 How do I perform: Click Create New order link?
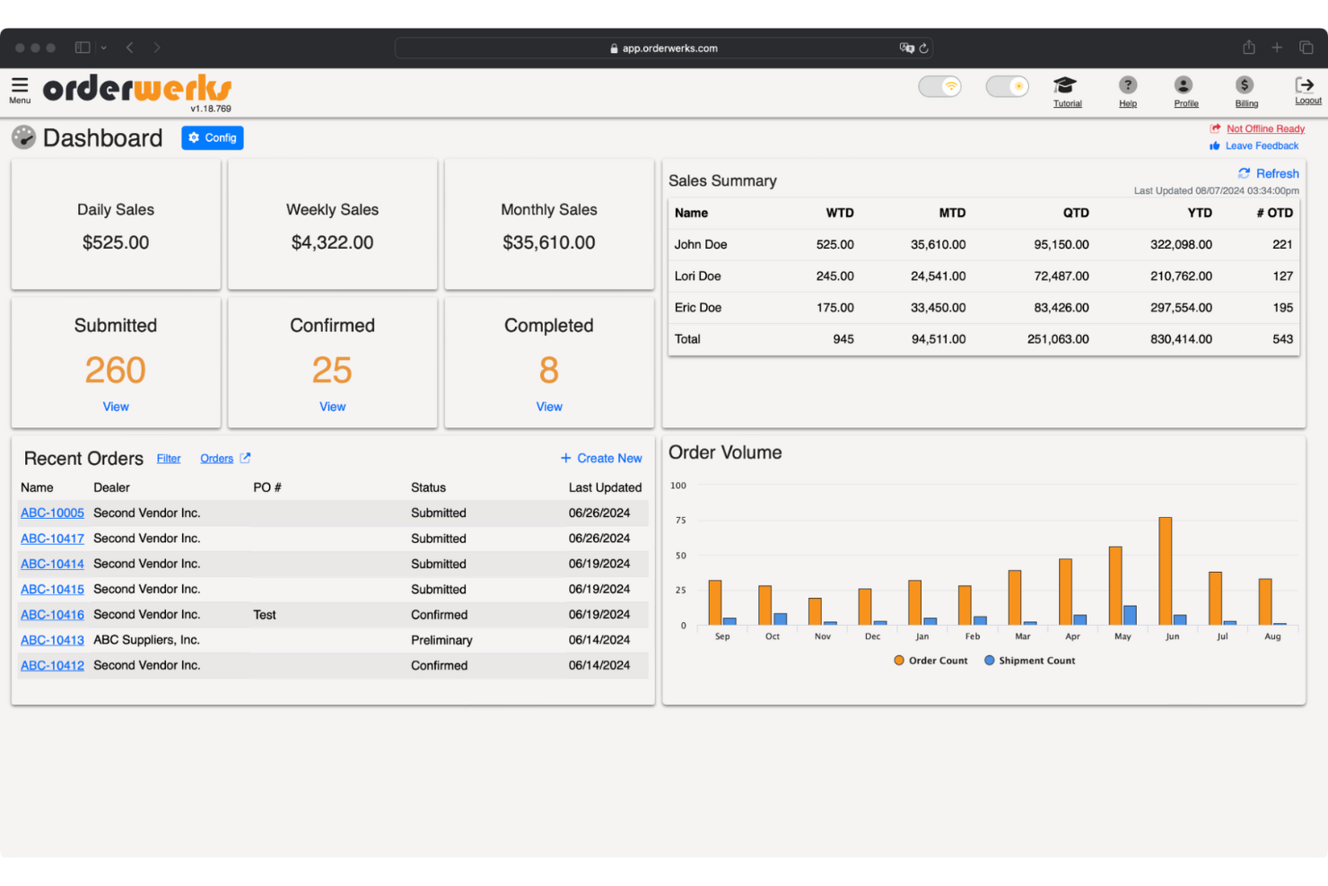coord(601,458)
